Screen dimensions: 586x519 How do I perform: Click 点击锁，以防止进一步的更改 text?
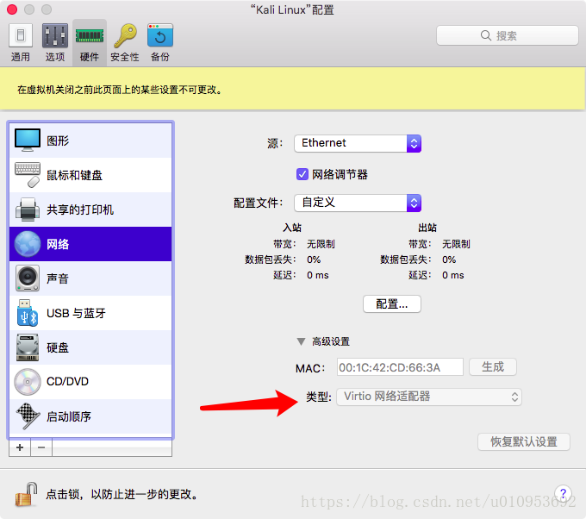point(122,494)
